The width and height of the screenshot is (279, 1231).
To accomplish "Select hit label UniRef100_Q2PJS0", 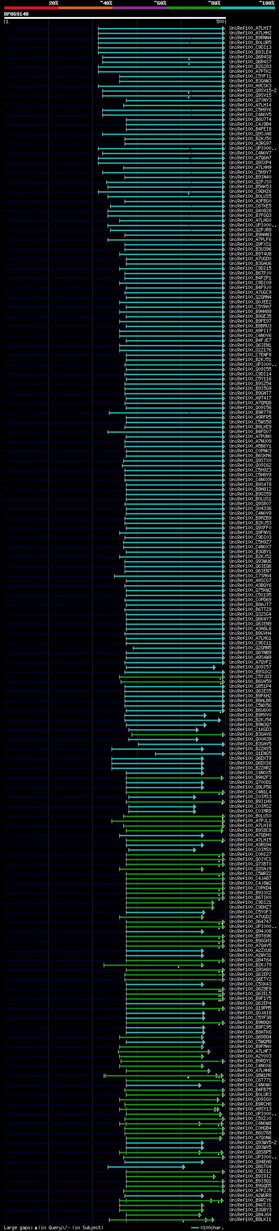I will coord(250,182).
